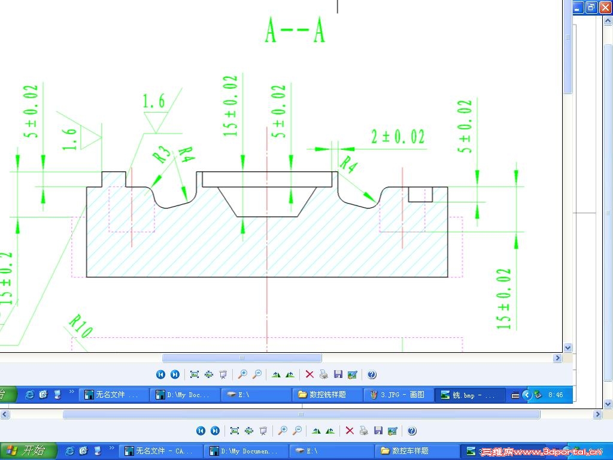This screenshot has width=613, height=460.
Task: Go to next image in outer viewer toolbar
Action: coord(215,431)
